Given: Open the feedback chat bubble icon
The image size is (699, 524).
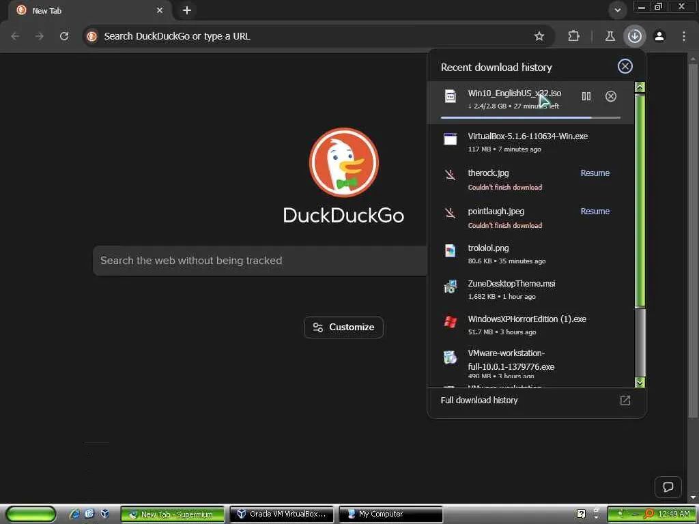Looking at the screenshot, I should (668, 487).
